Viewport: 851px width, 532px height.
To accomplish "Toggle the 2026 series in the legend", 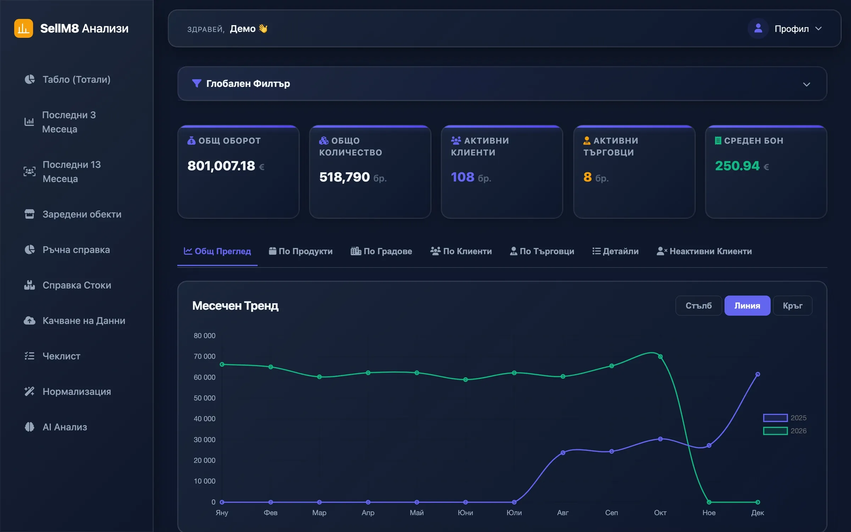I will pyautogui.click(x=785, y=431).
